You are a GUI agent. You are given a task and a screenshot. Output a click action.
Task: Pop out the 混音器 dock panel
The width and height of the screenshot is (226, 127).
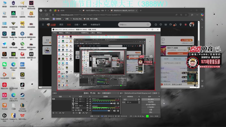120,97
